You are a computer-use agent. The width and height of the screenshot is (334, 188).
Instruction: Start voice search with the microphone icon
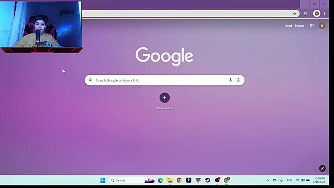pyautogui.click(x=230, y=80)
